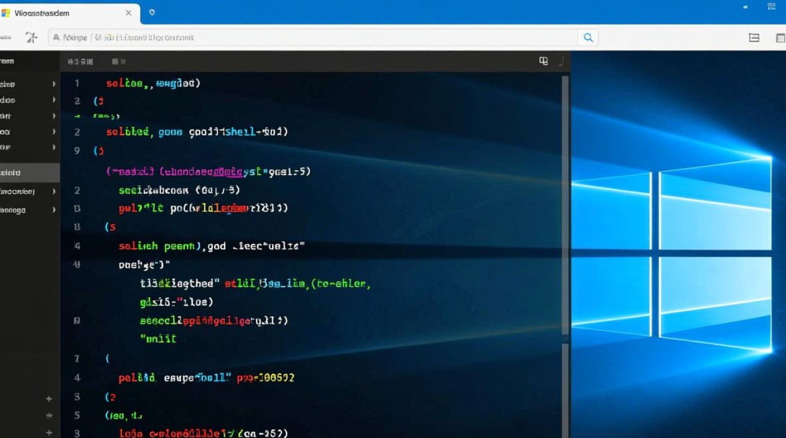The width and height of the screenshot is (786, 438).
Task: Expand the bottom sidebar section chevron
Action: 54,209
